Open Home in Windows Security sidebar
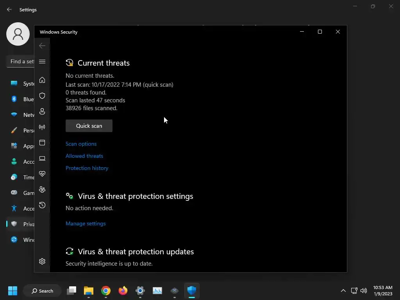The height and width of the screenshot is (300, 400). 42,80
